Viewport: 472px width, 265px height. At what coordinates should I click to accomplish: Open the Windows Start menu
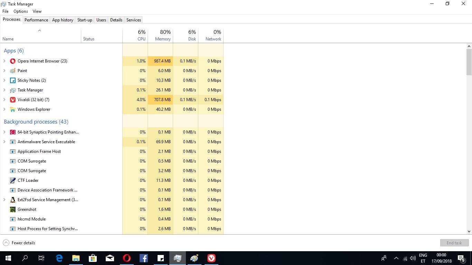pyautogui.click(x=8, y=258)
